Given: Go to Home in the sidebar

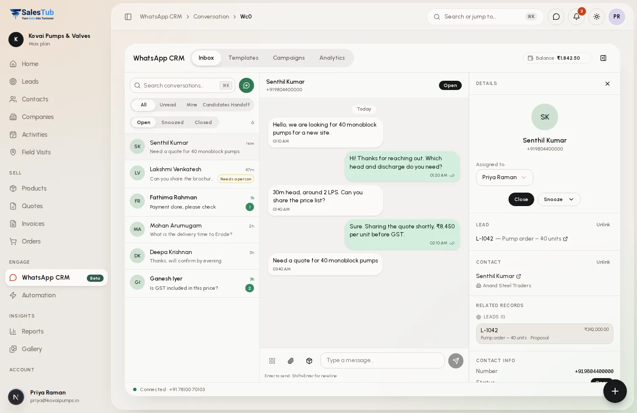Looking at the screenshot, I should pyautogui.click(x=56, y=64).
